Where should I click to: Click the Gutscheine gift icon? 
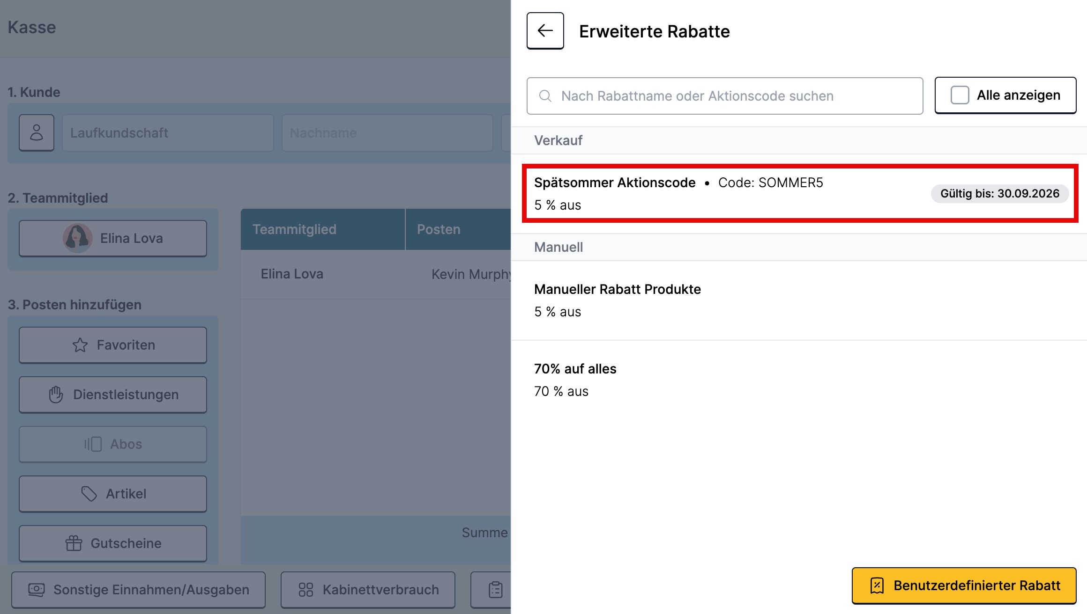click(x=74, y=543)
